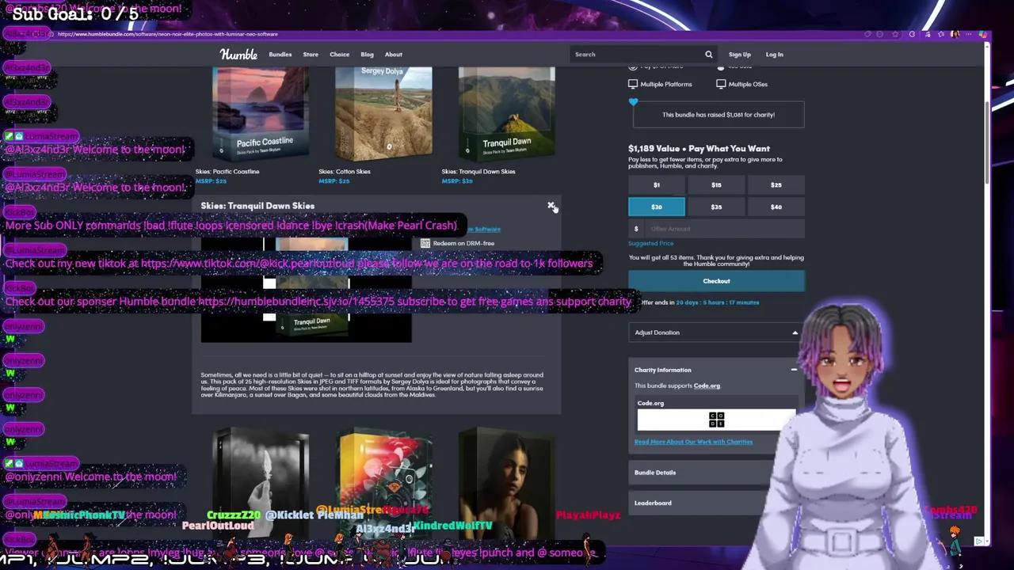Open Read More About Our Work with Charities
Viewport: 1014px width, 570px height.
point(693,442)
